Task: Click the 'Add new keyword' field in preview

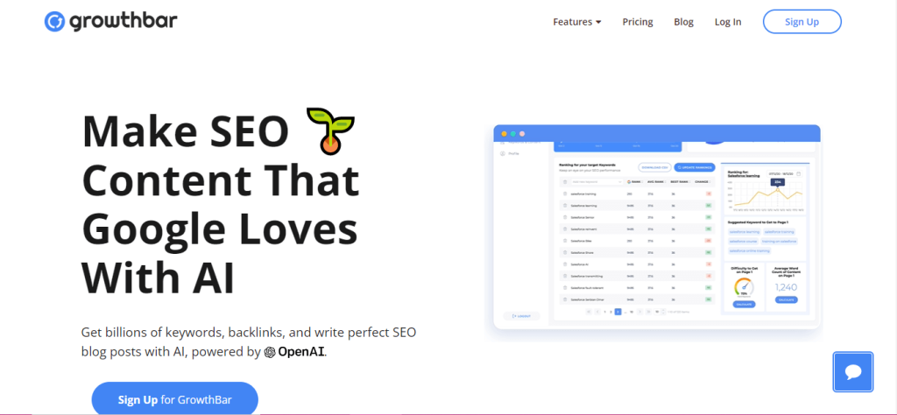Action: 597,182
